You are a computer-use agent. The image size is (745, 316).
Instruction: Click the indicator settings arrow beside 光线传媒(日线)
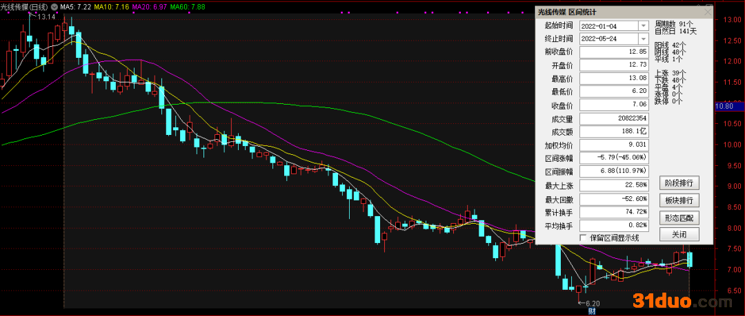pyautogui.click(x=56, y=6)
